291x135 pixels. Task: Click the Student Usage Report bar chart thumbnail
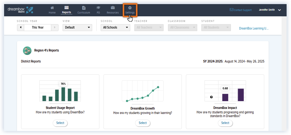pos(60,91)
